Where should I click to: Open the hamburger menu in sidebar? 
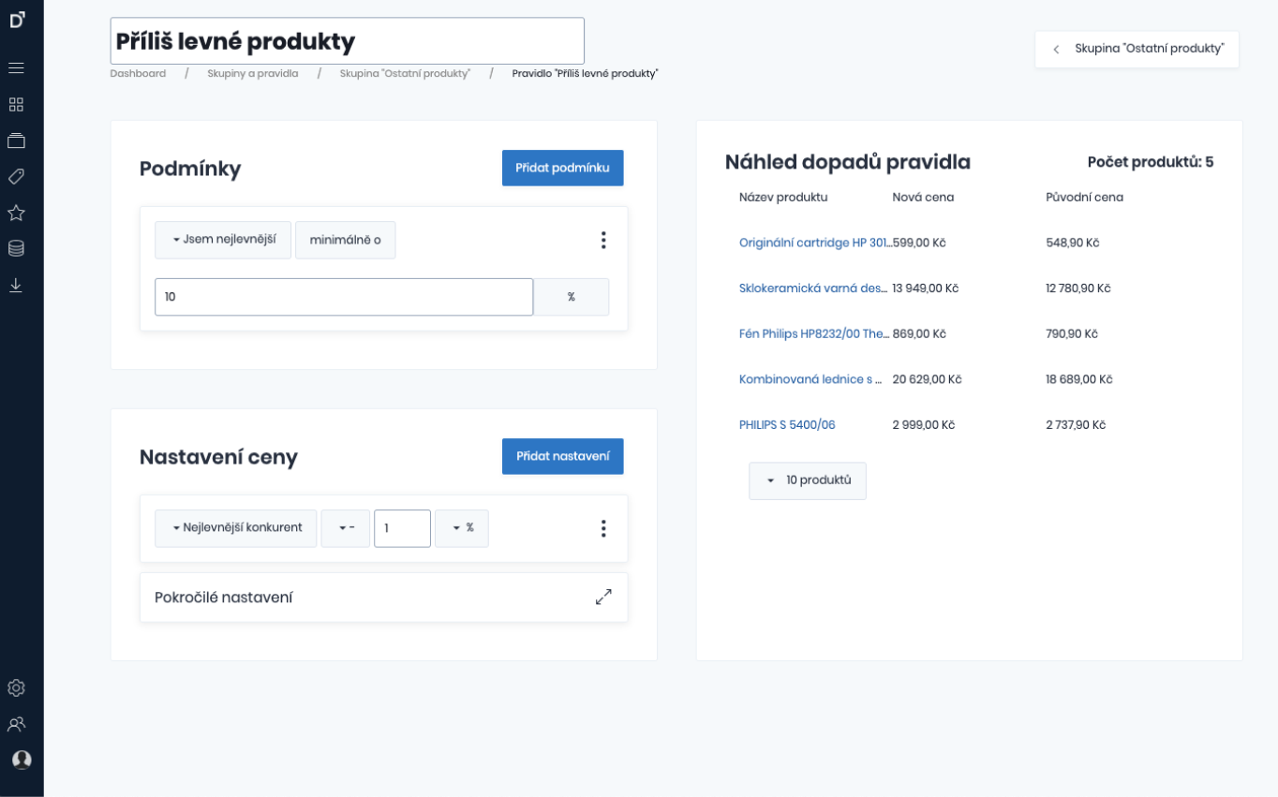click(16, 68)
